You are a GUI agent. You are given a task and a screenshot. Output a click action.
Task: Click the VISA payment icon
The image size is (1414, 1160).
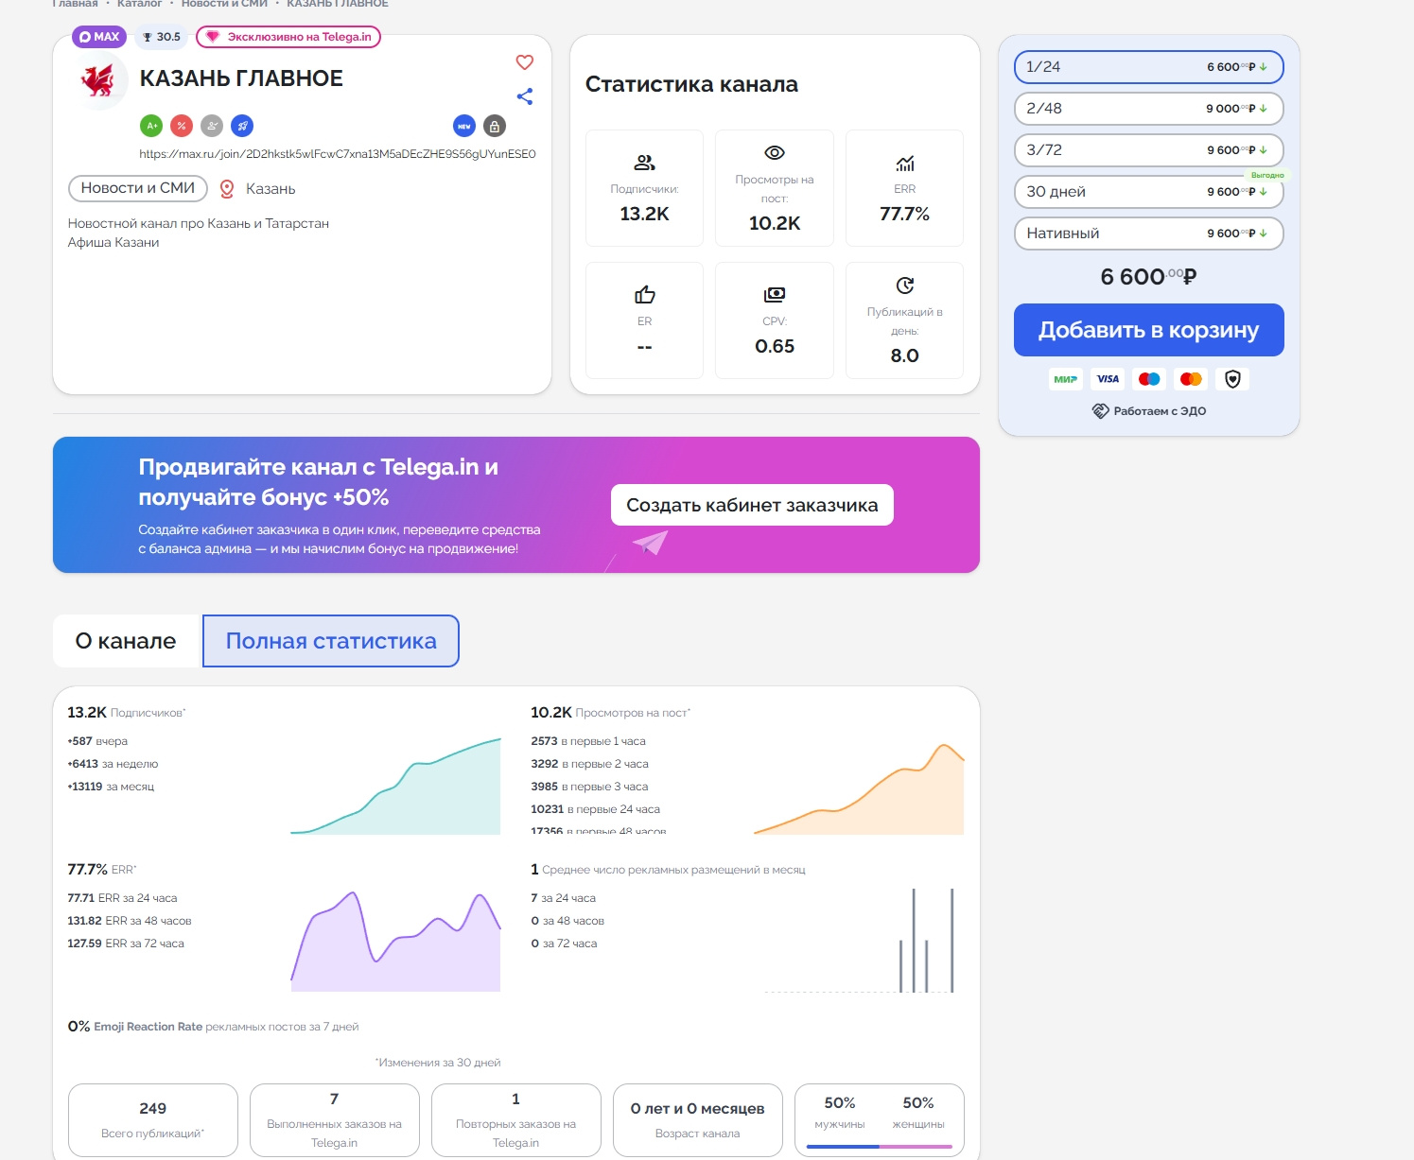point(1108,379)
